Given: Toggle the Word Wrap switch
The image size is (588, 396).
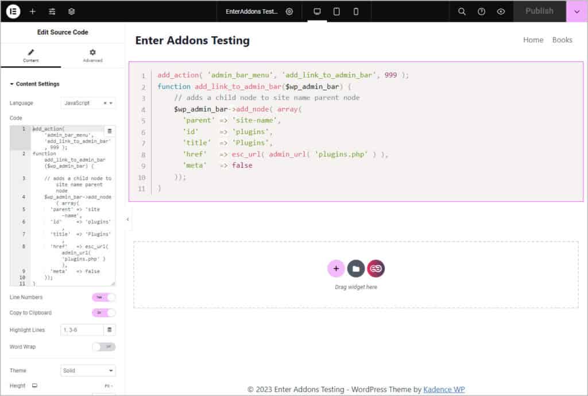Looking at the screenshot, I should [103, 347].
